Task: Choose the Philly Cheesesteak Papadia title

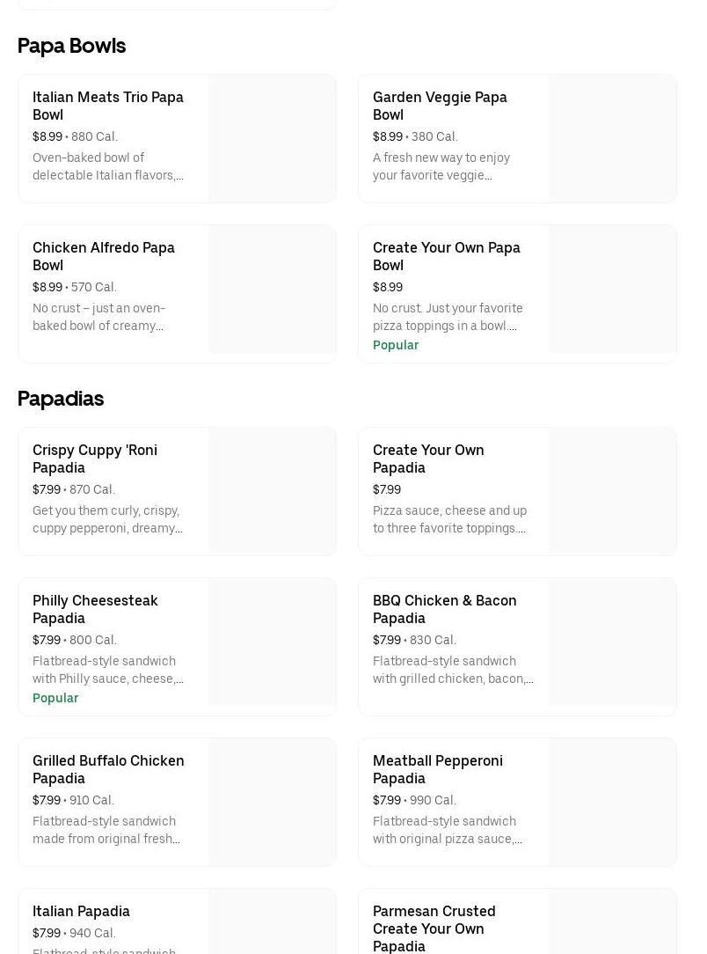Action: [95, 609]
